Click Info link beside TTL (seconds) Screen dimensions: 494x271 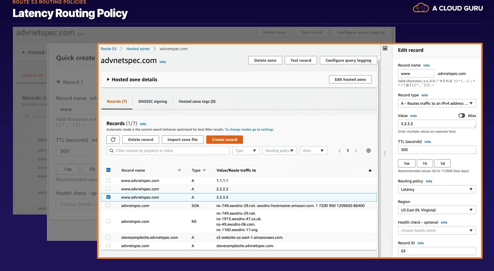[x=428, y=142]
